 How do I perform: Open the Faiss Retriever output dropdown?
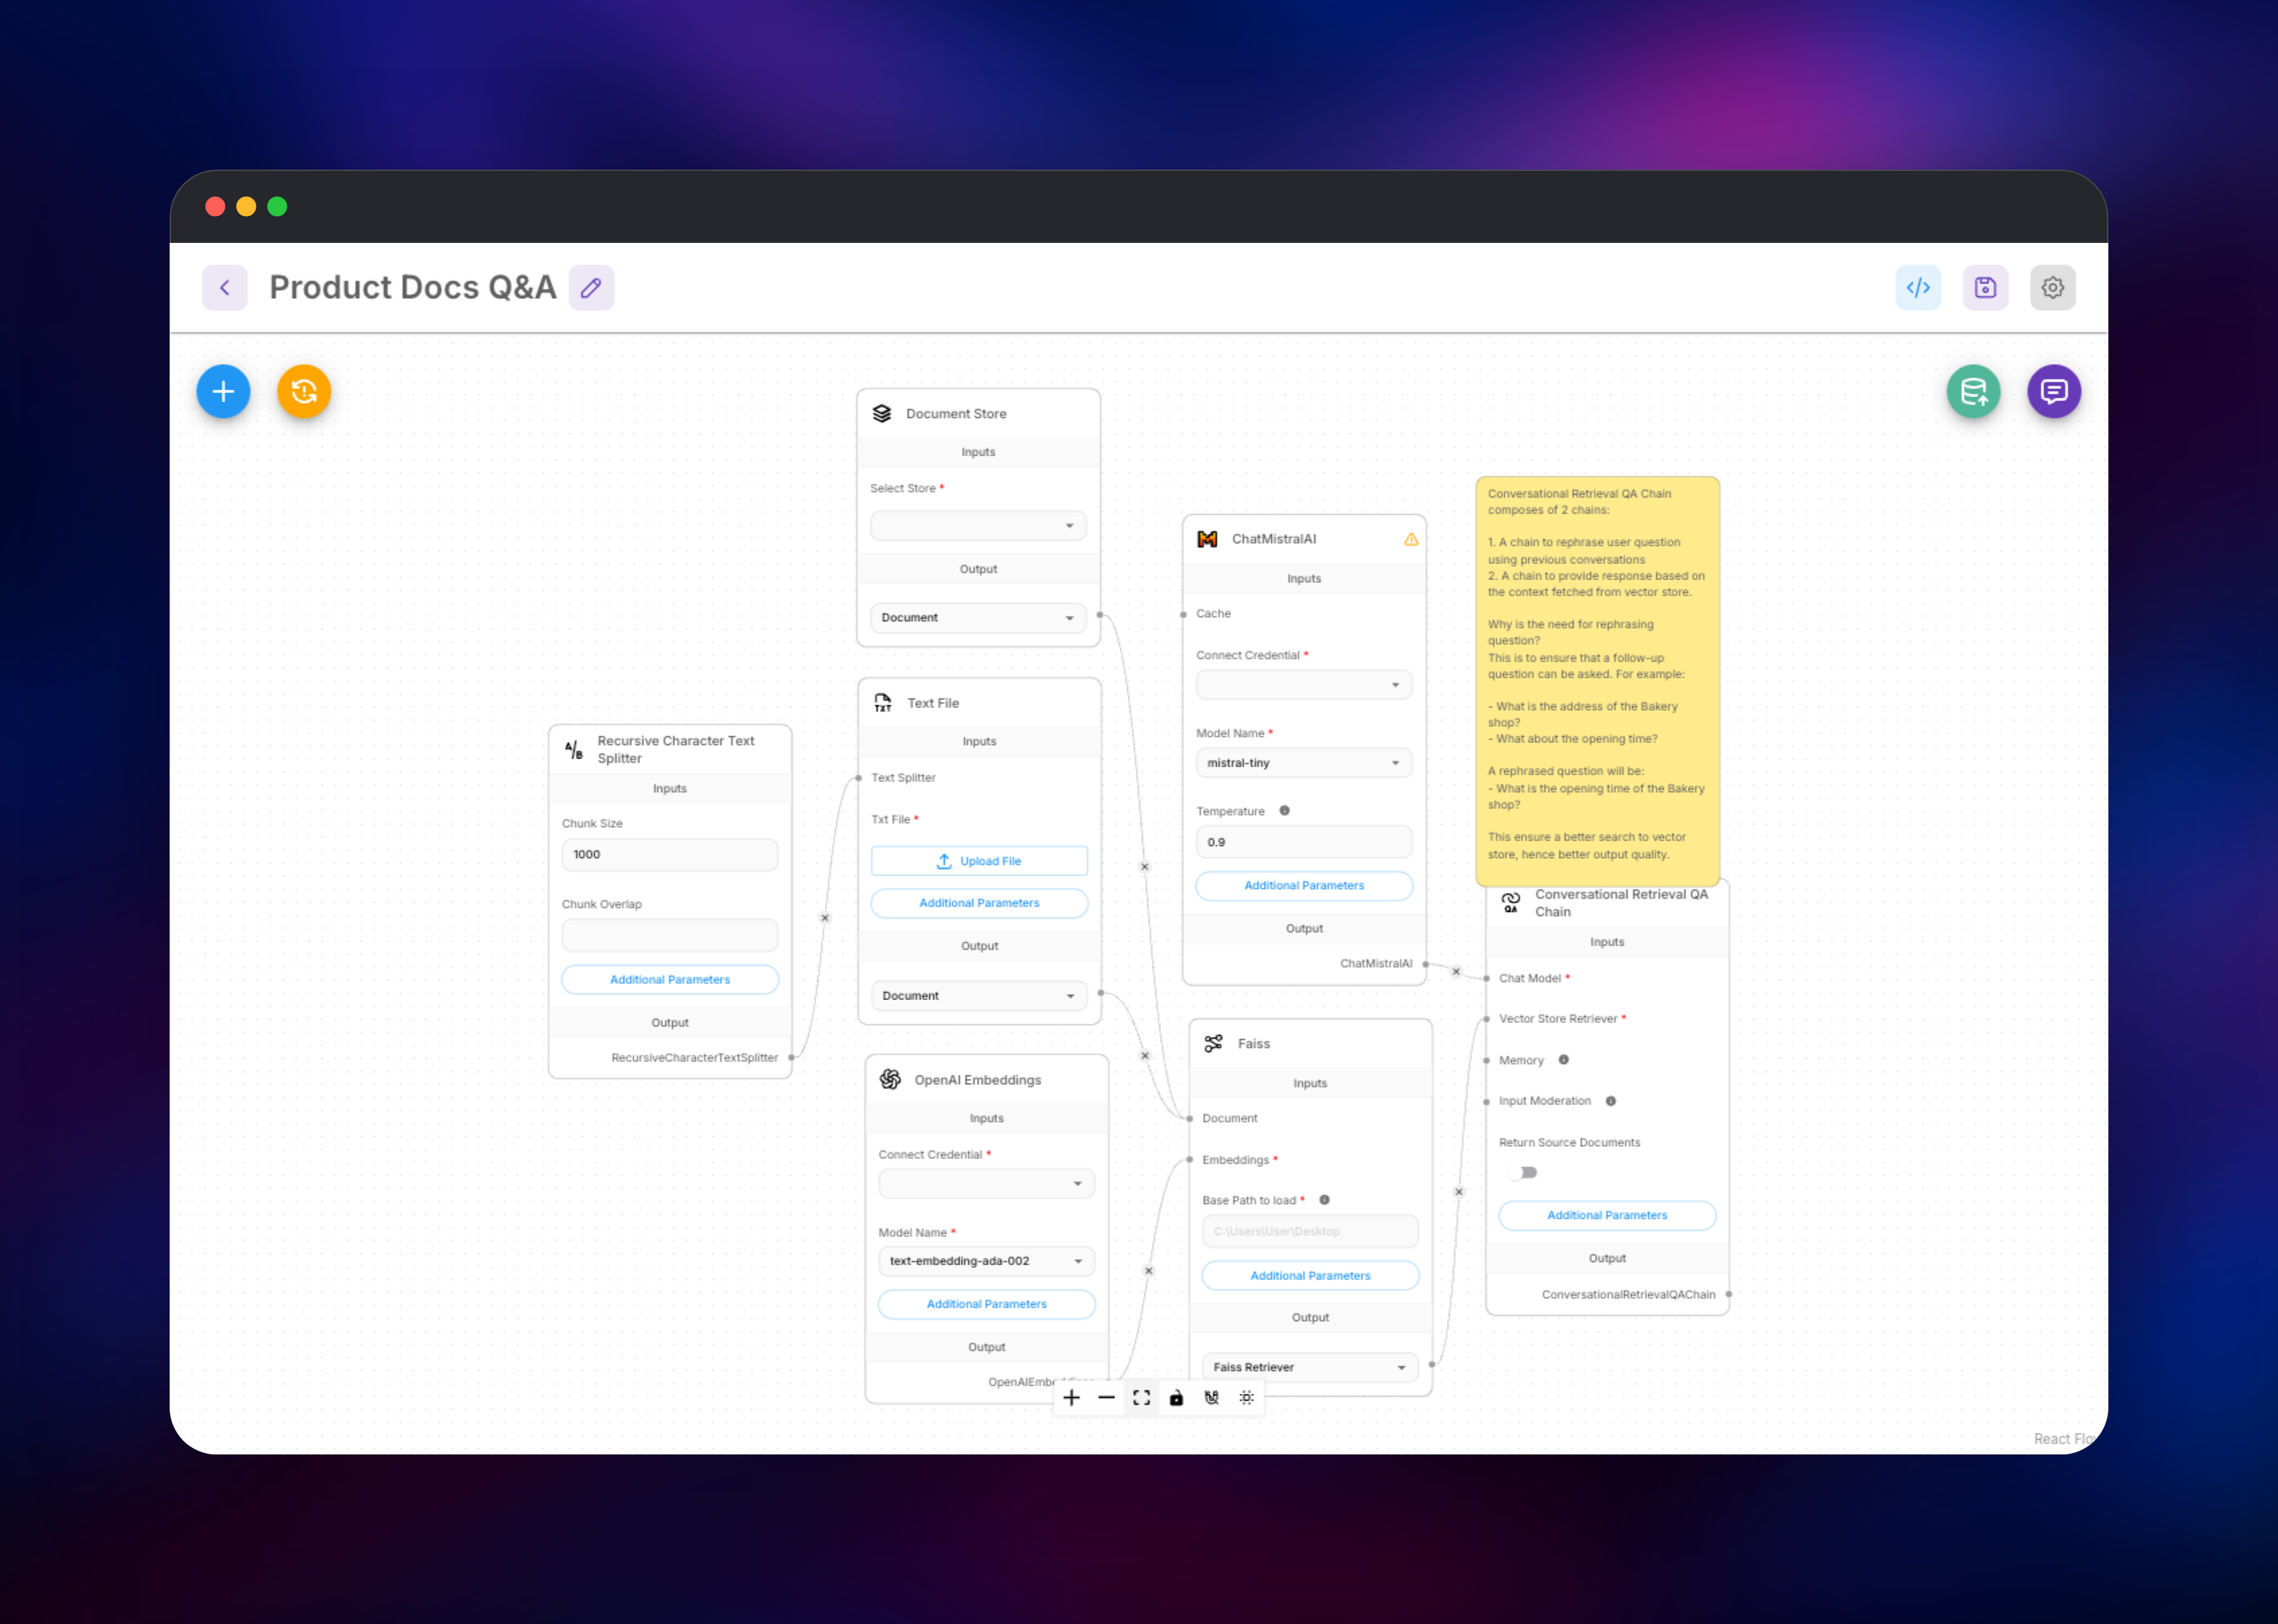pyautogui.click(x=1310, y=1367)
